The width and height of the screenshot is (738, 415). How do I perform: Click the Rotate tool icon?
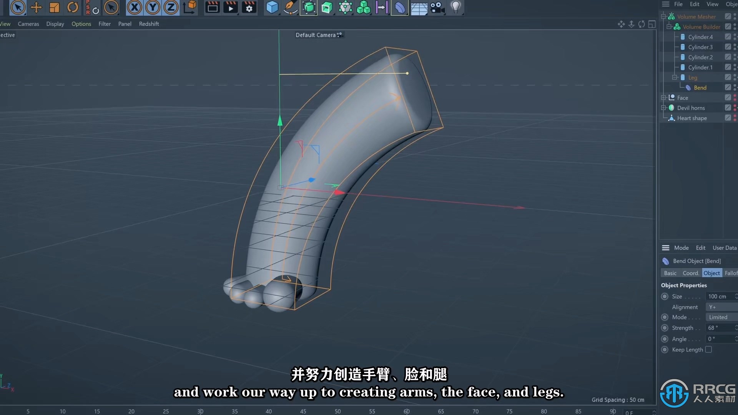(73, 7)
